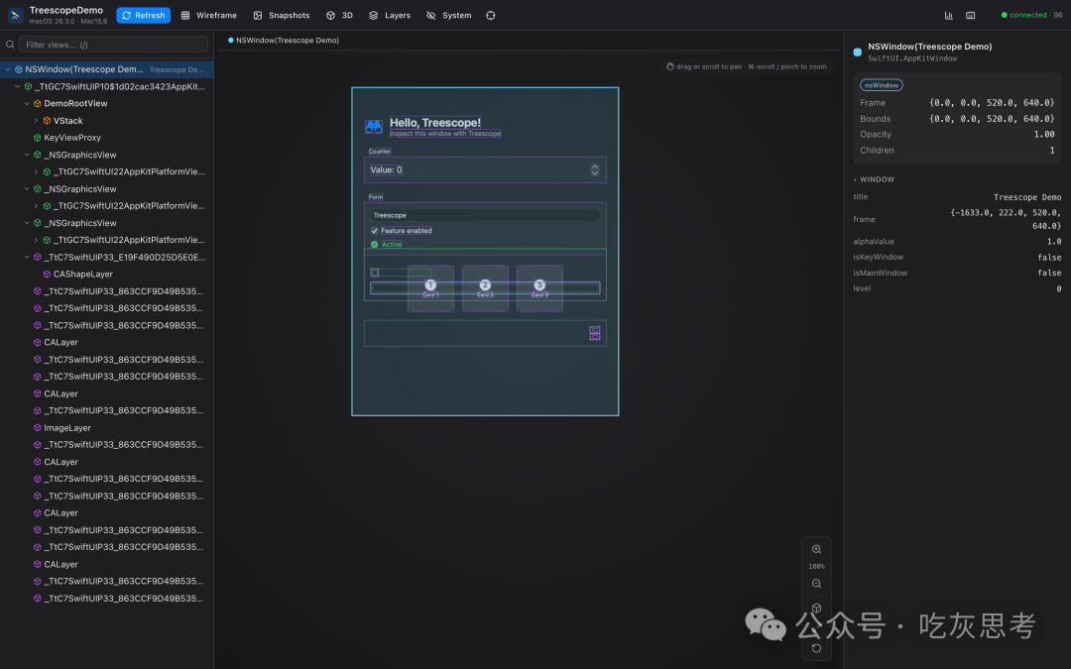Select the Treescope text field in preview
The width and height of the screenshot is (1071, 669).
[485, 215]
